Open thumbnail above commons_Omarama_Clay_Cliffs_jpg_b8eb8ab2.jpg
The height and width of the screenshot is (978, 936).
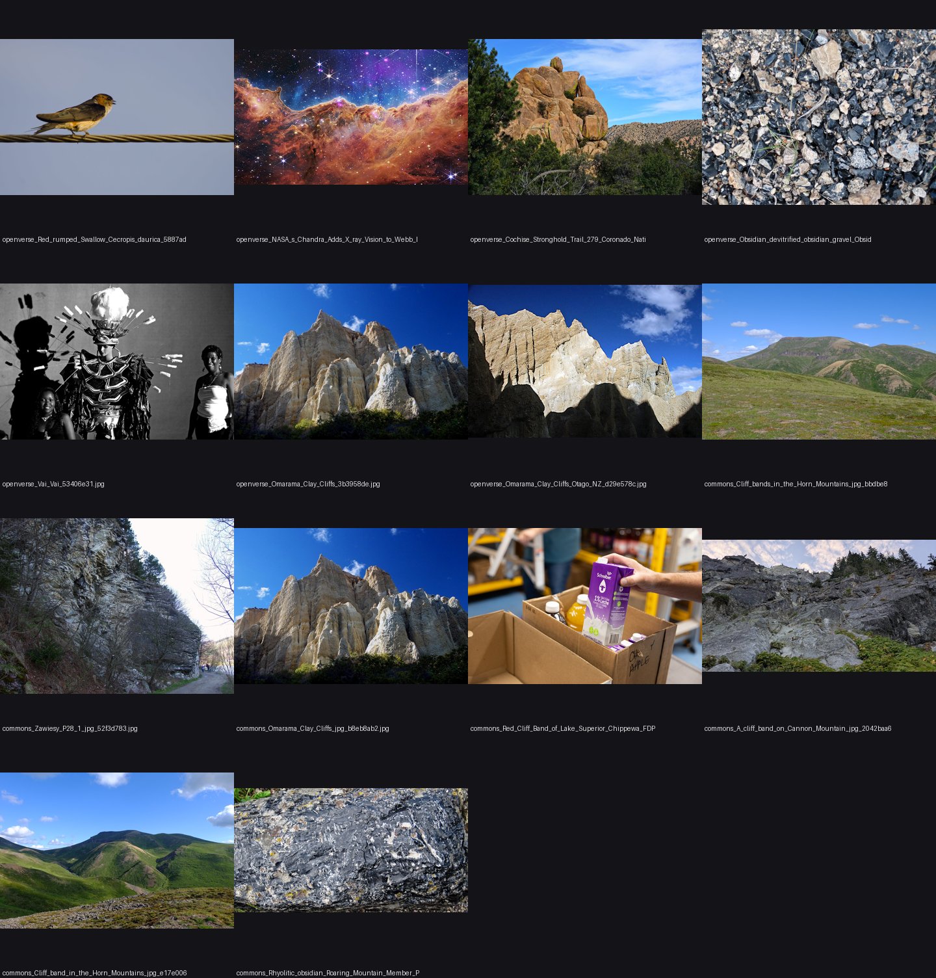[x=351, y=606]
